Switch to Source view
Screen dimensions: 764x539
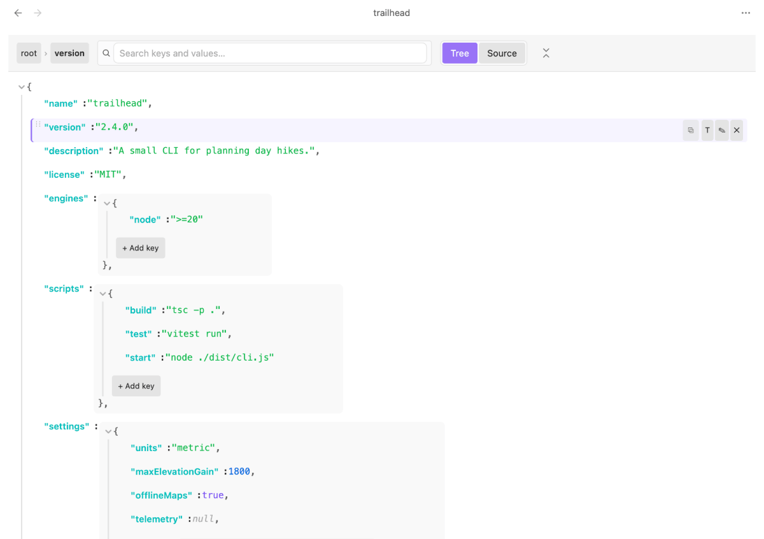[502, 54]
